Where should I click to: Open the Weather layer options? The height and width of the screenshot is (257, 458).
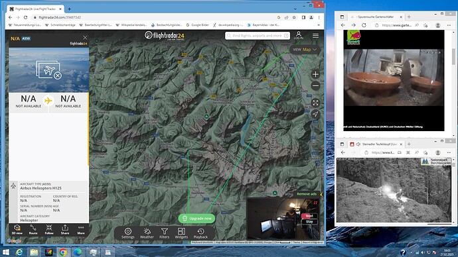[x=147, y=233]
